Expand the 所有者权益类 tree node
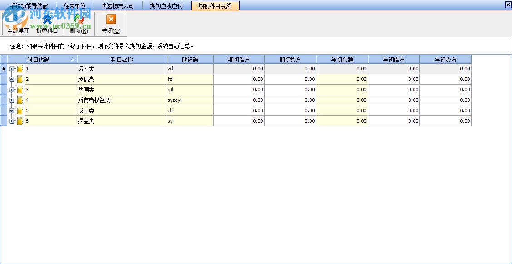Viewport: 512px width, 264px height. (12, 100)
